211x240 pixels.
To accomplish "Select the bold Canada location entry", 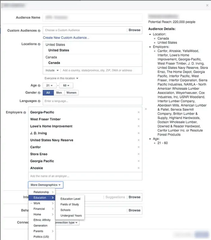I will tap(54, 63).
